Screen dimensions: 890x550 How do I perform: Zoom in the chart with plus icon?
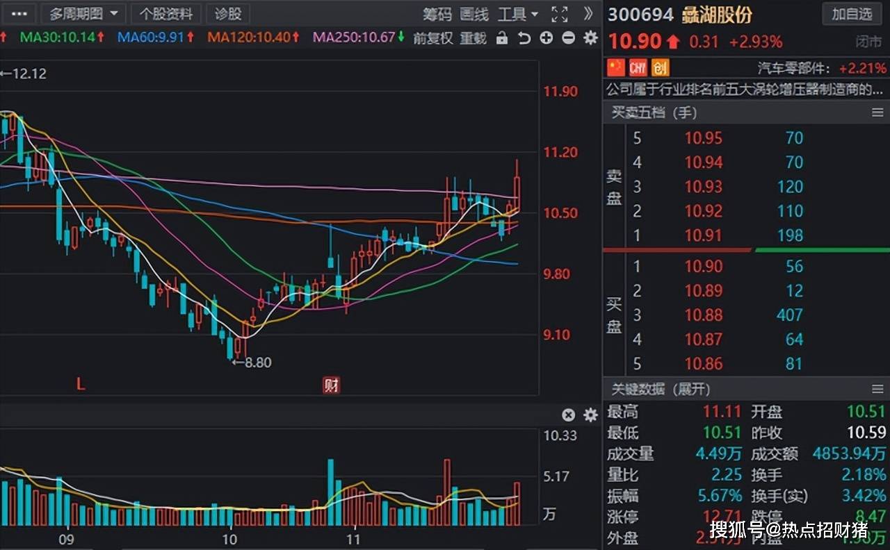coord(547,38)
